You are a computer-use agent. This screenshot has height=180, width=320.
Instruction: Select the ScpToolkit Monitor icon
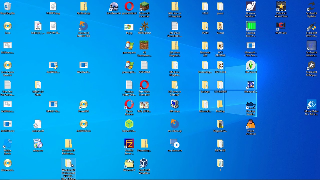(x=311, y=45)
